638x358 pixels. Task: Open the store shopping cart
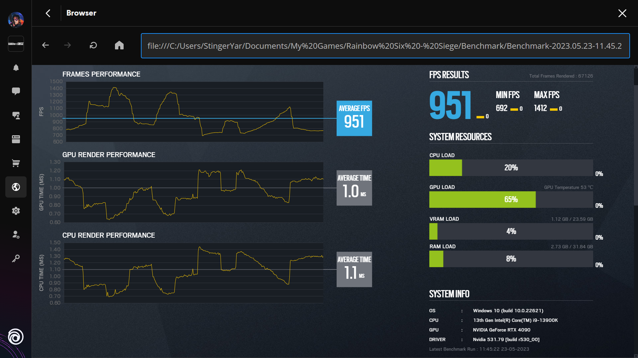tap(16, 163)
